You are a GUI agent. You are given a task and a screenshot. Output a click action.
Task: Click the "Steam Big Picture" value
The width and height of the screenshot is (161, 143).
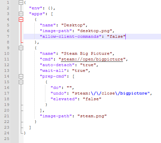tap(87, 53)
